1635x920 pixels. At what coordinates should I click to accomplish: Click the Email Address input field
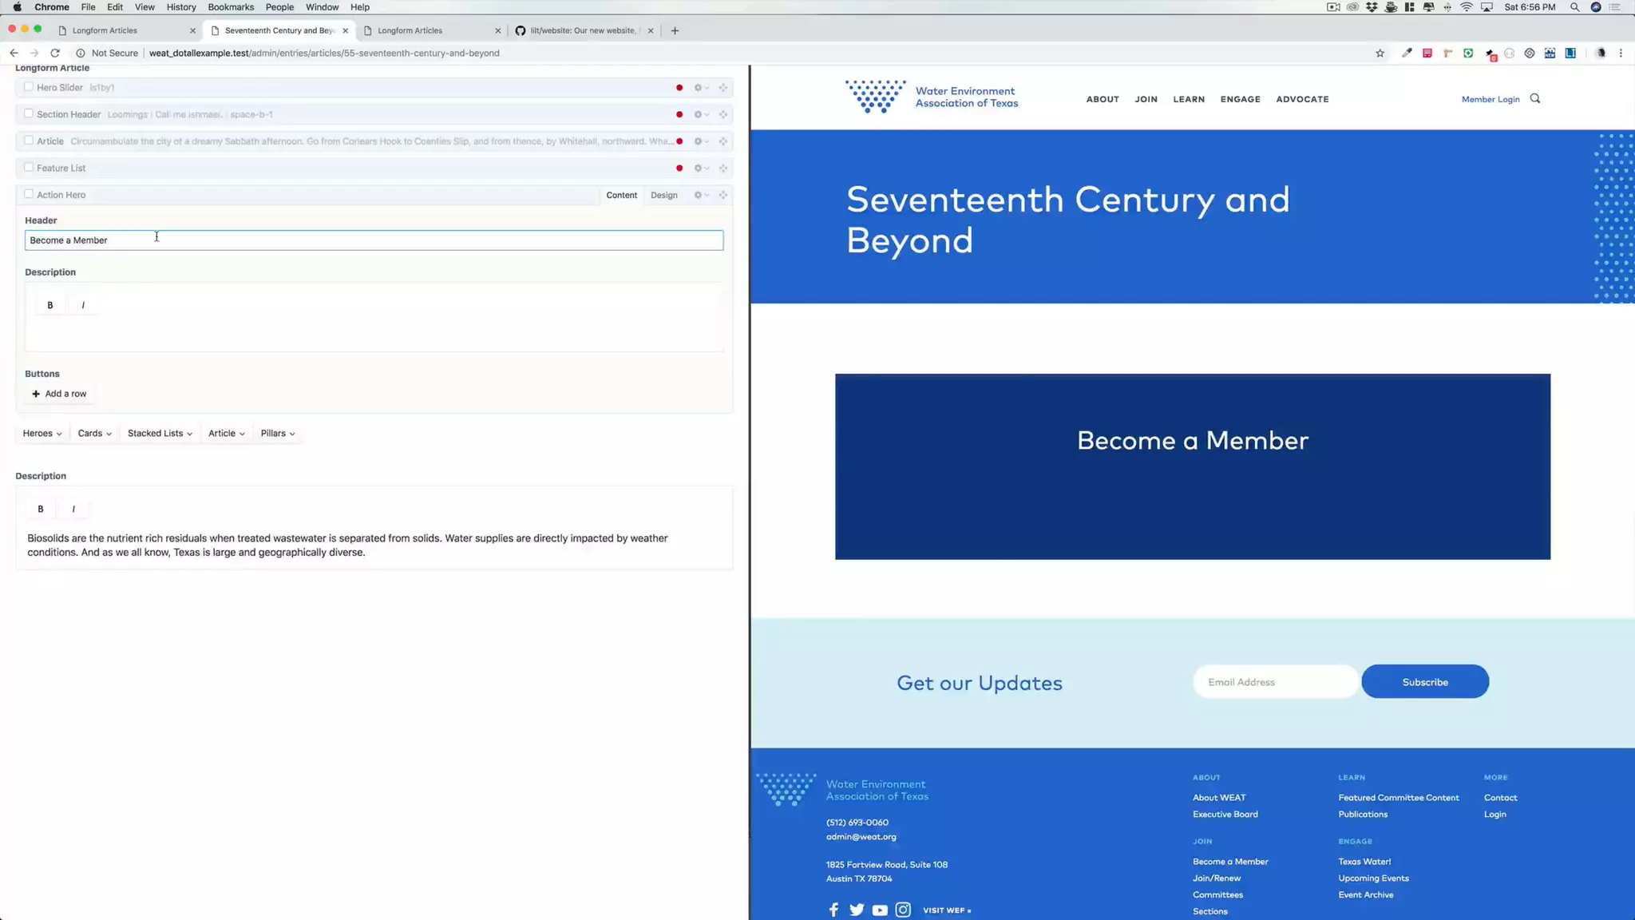click(1274, 682)
